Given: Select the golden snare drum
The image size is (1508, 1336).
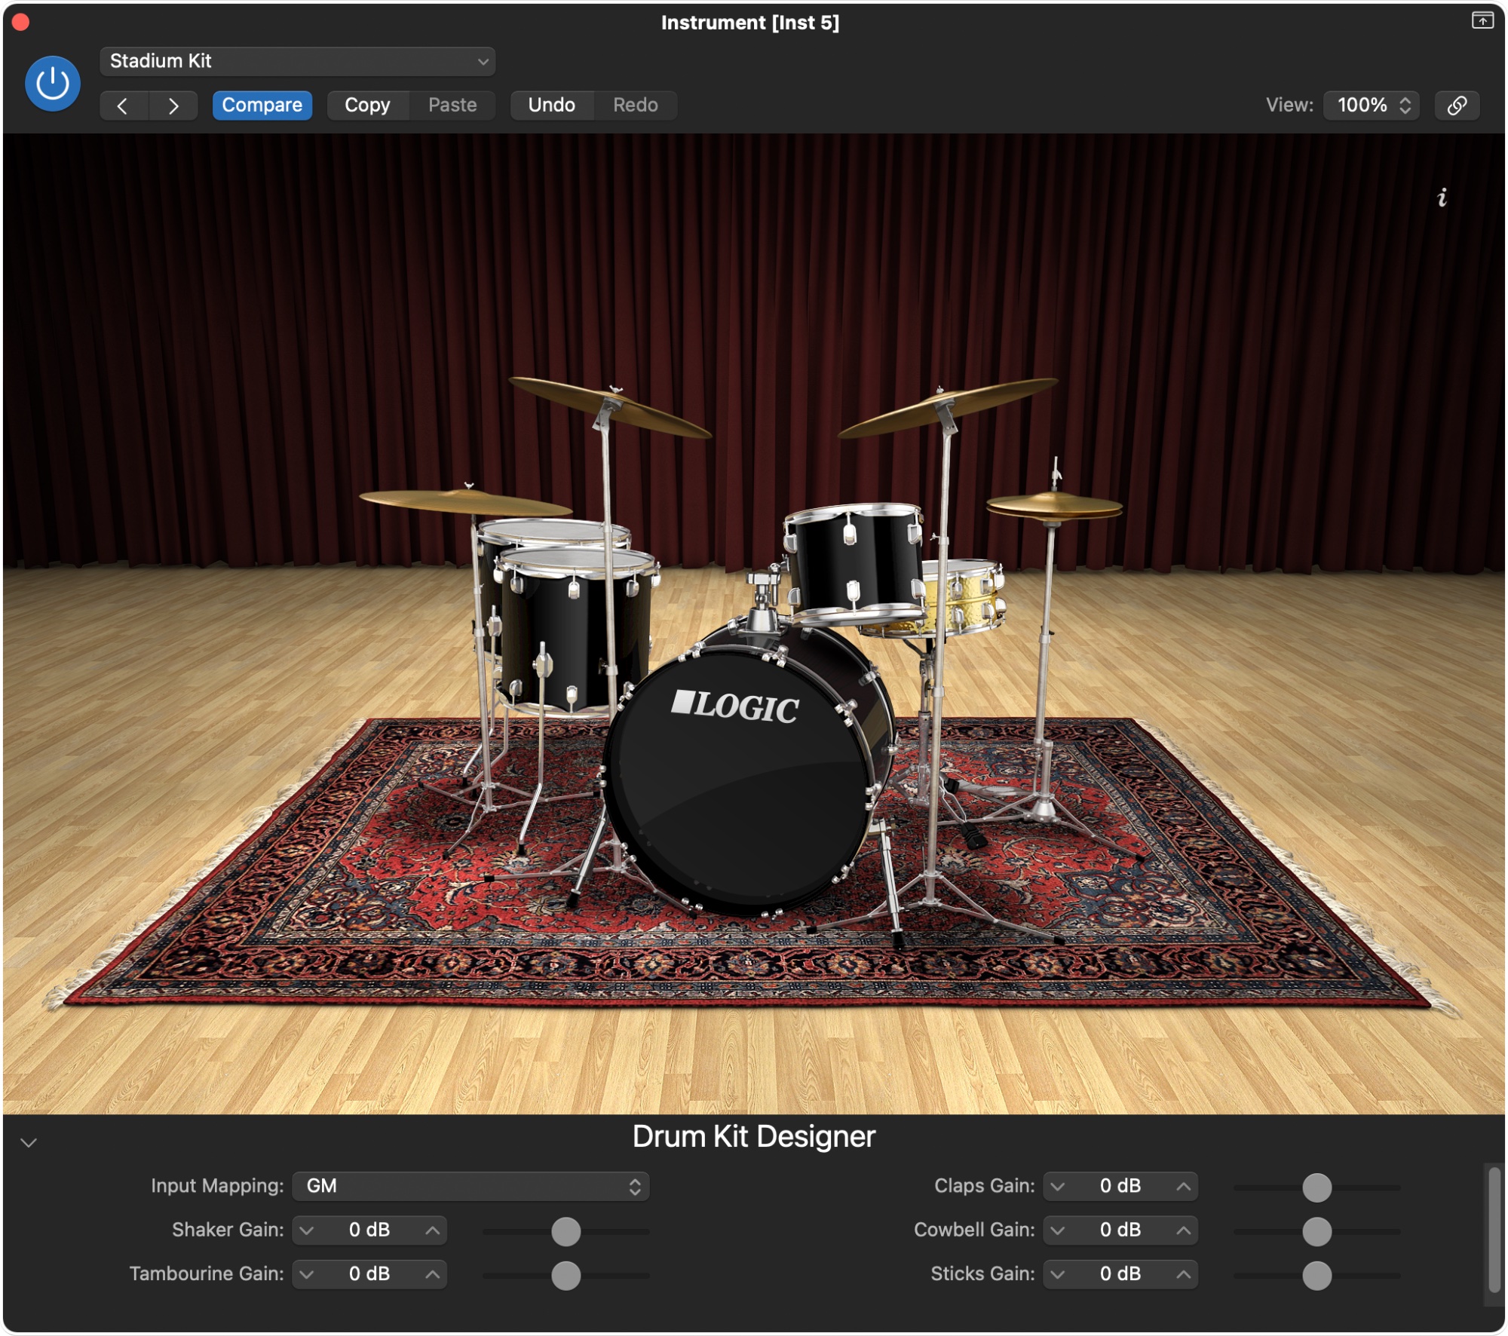Looking at the screenshot, I should tap(969, 596).
